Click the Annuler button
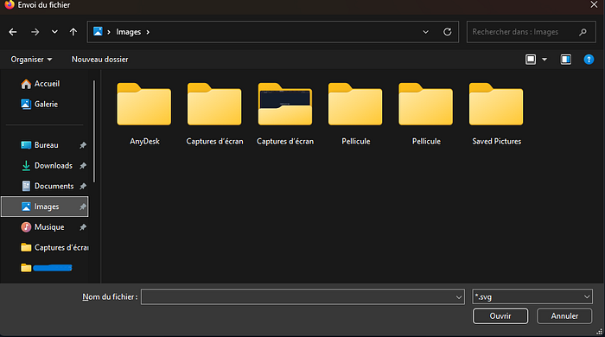Image resolution: width=605 pixels, height=337 pixels. 564,316
